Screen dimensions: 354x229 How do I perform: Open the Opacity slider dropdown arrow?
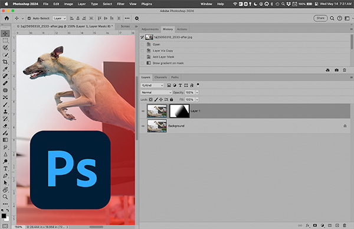point(197,93)
